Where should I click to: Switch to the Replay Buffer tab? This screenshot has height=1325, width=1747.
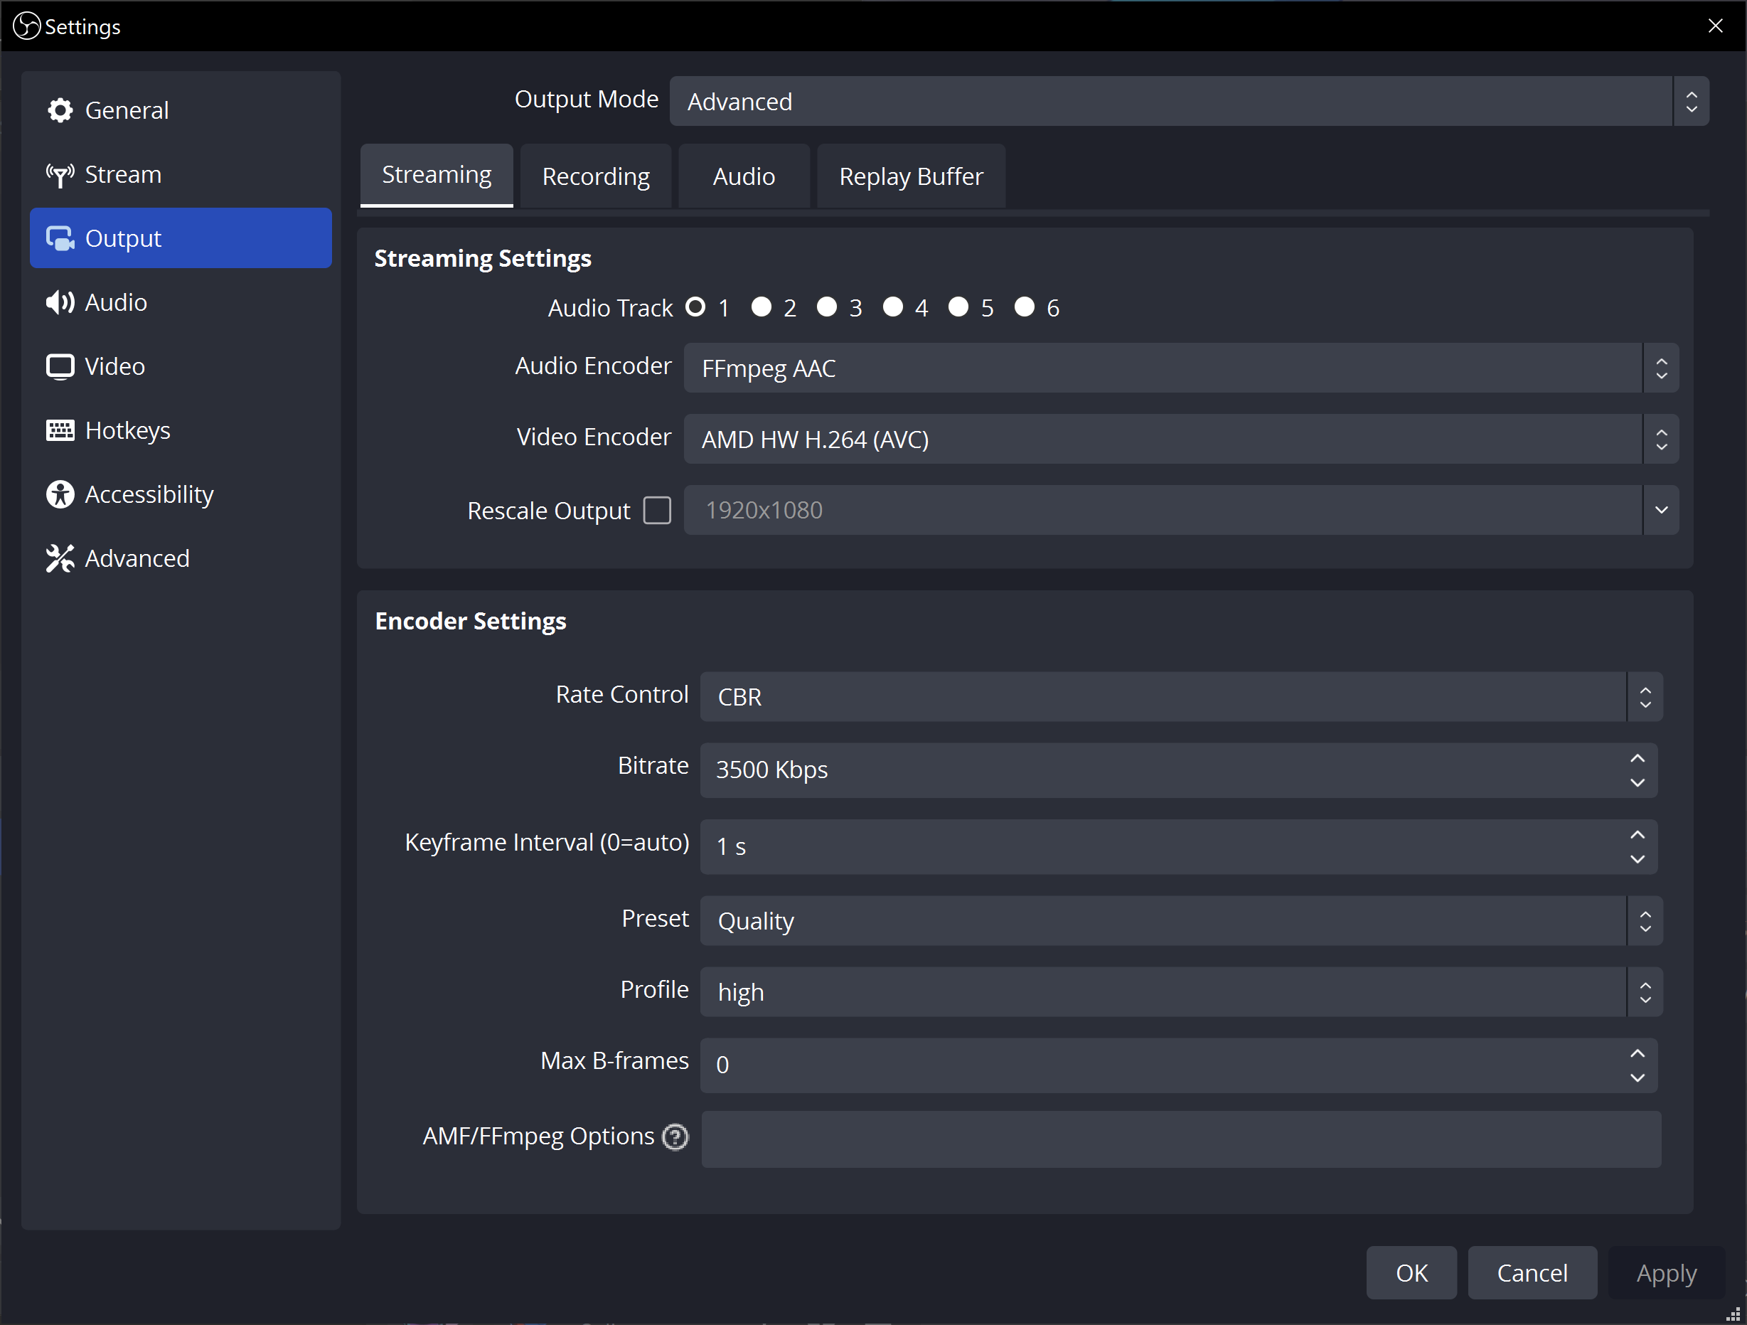tap(911, 176)
